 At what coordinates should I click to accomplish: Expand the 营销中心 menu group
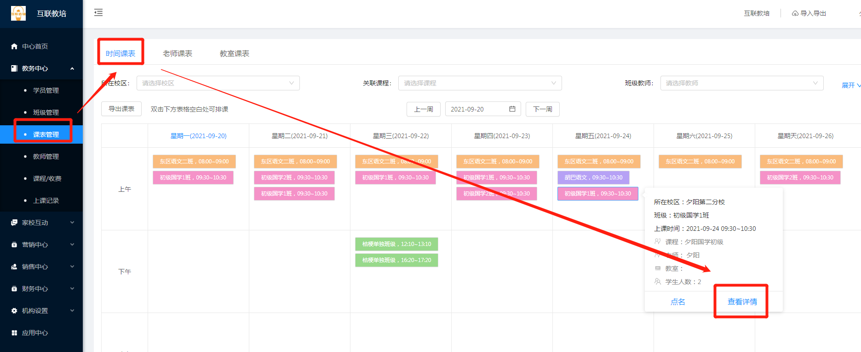point(41,245)
